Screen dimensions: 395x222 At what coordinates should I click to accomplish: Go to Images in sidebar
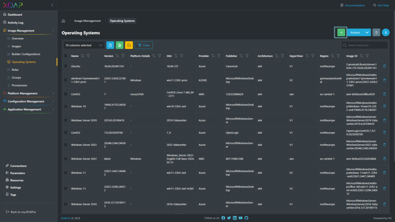pos(16,46)
